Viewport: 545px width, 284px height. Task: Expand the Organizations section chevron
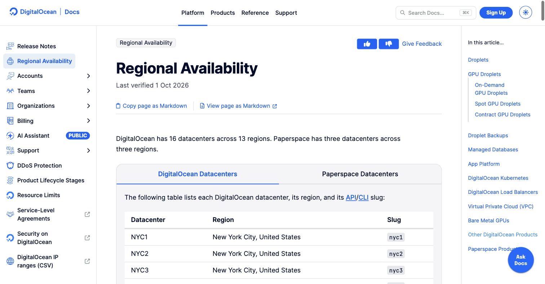[x=88, y=106]
